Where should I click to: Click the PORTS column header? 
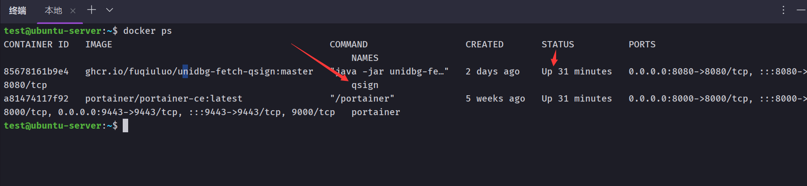click(642, 44)
